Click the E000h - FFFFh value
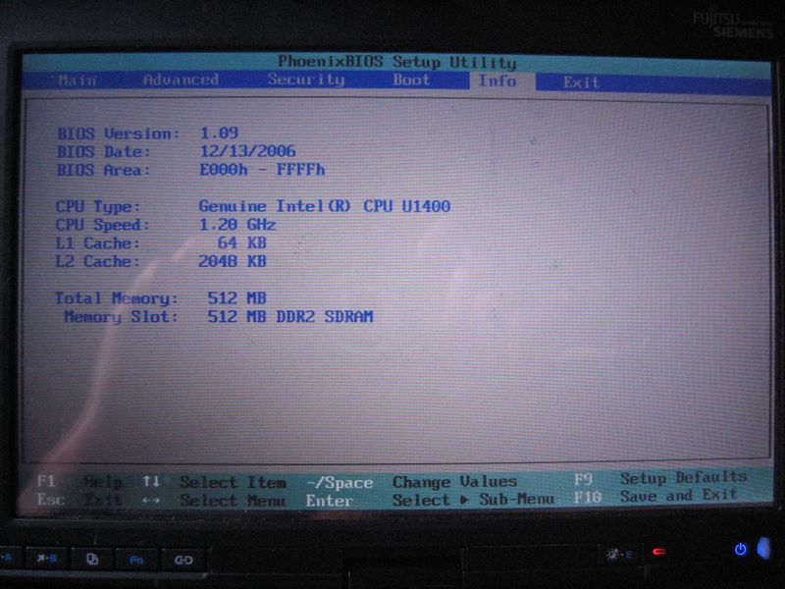Viewport: 785px width, 589px height. (x=262, y=169)
